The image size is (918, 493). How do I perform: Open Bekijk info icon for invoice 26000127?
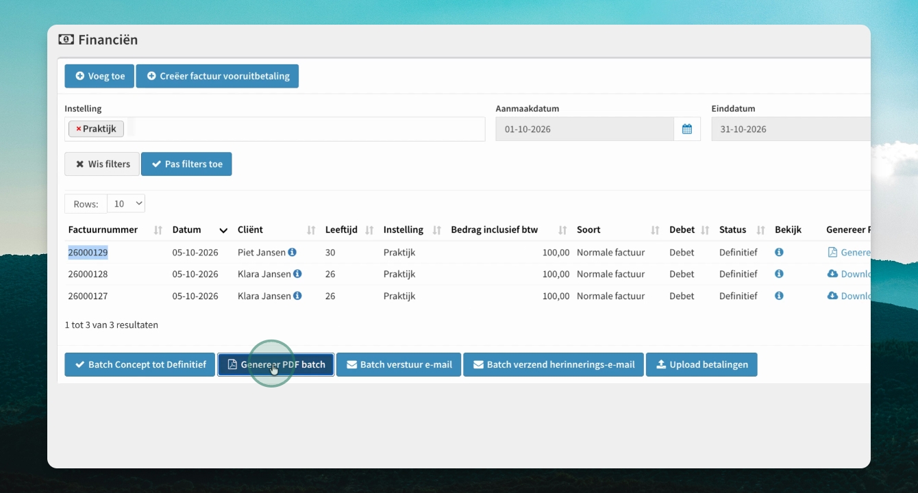point(779,296)
